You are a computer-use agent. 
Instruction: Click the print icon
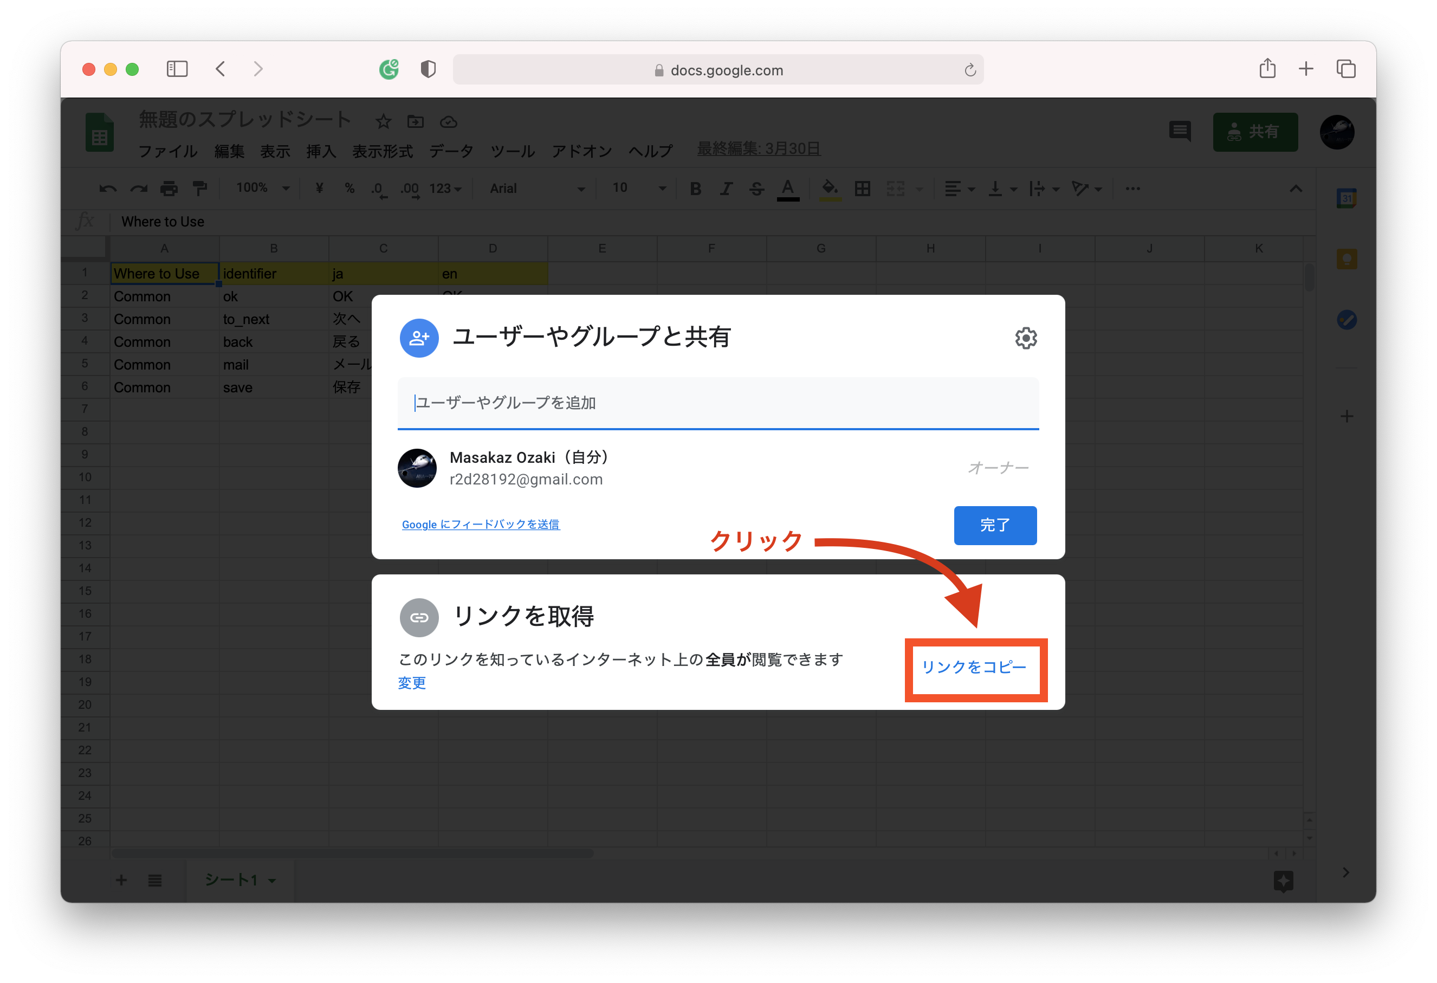tap(169, 189)
